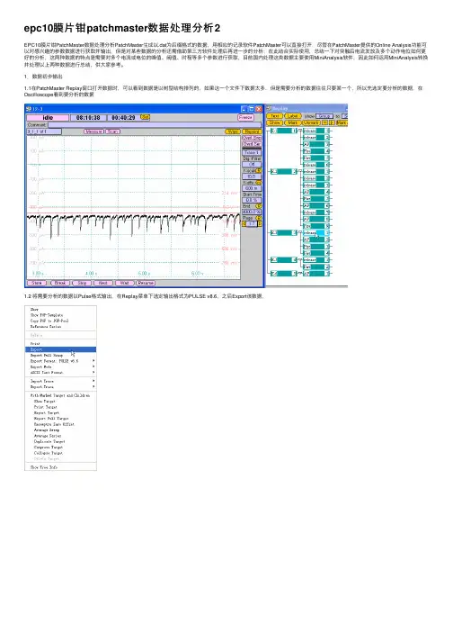Choose Show Target menu entry
This screenshot has height=642, width=453.
(60, 402)
